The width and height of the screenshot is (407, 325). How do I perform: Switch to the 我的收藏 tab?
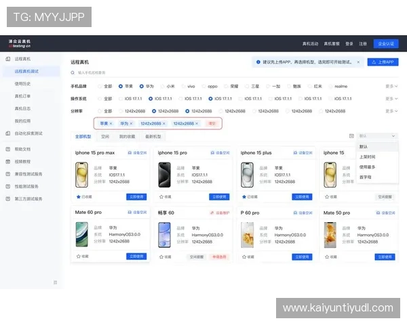click(128, 137)
